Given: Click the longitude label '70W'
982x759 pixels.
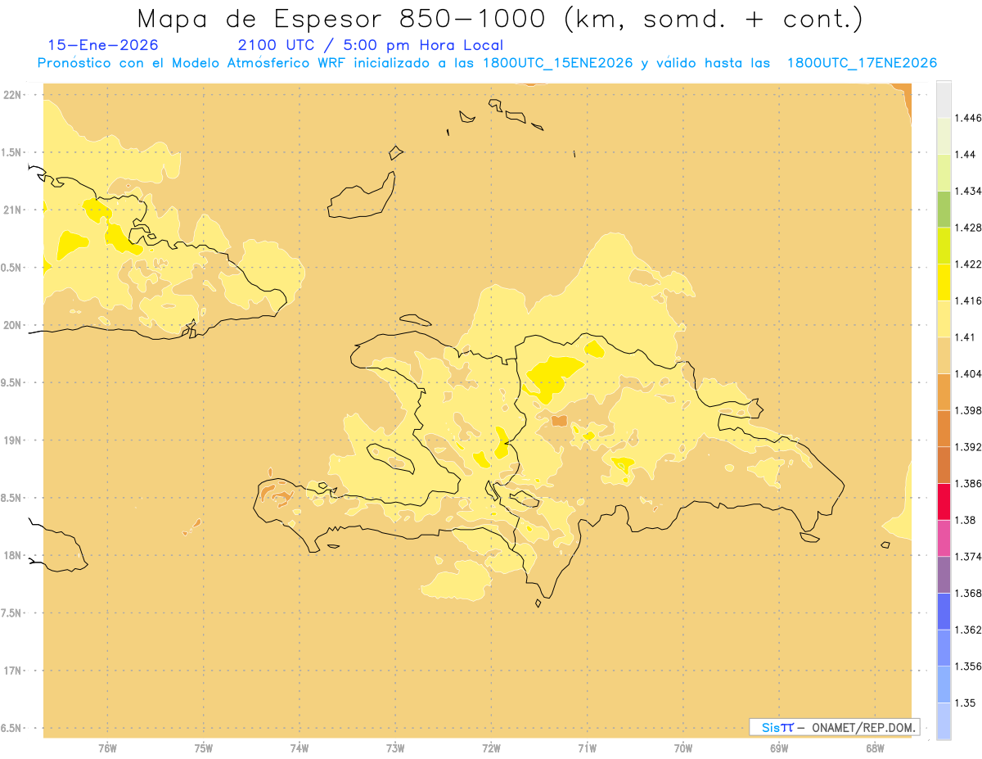Looking at the screenshot, I should [683, 748].
